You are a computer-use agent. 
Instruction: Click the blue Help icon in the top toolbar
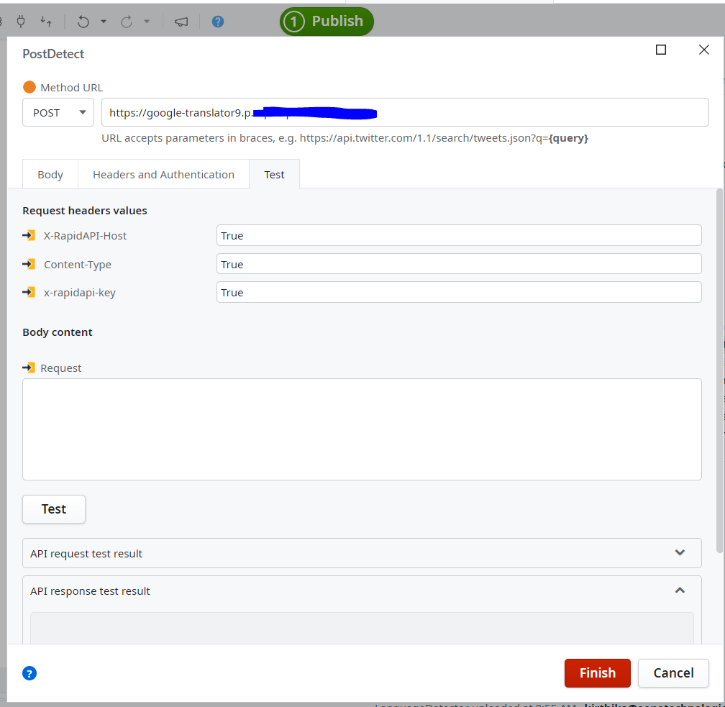[218, 22]
